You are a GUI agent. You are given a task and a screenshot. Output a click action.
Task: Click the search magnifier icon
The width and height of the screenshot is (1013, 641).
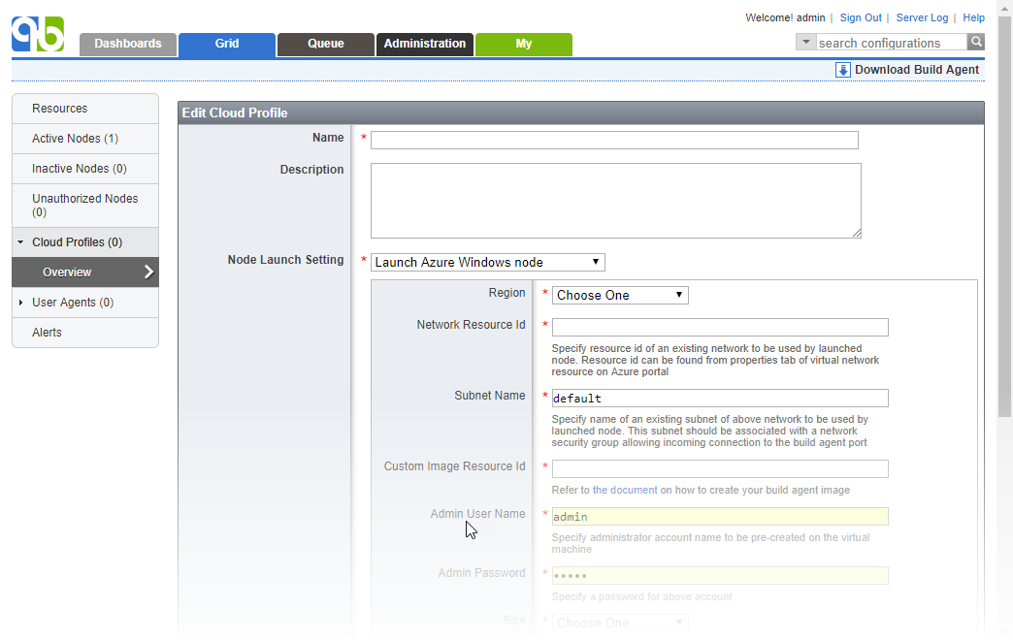(x=976, y=42)
